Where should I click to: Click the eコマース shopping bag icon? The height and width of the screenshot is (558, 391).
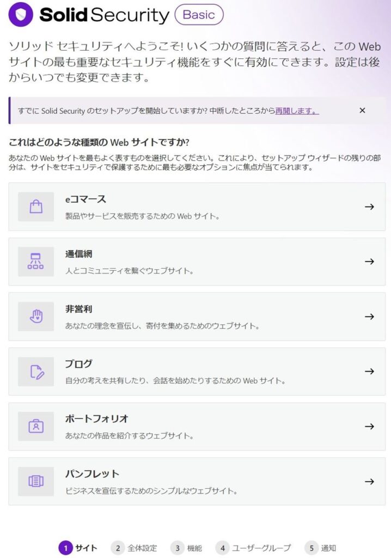click(36, 207)
